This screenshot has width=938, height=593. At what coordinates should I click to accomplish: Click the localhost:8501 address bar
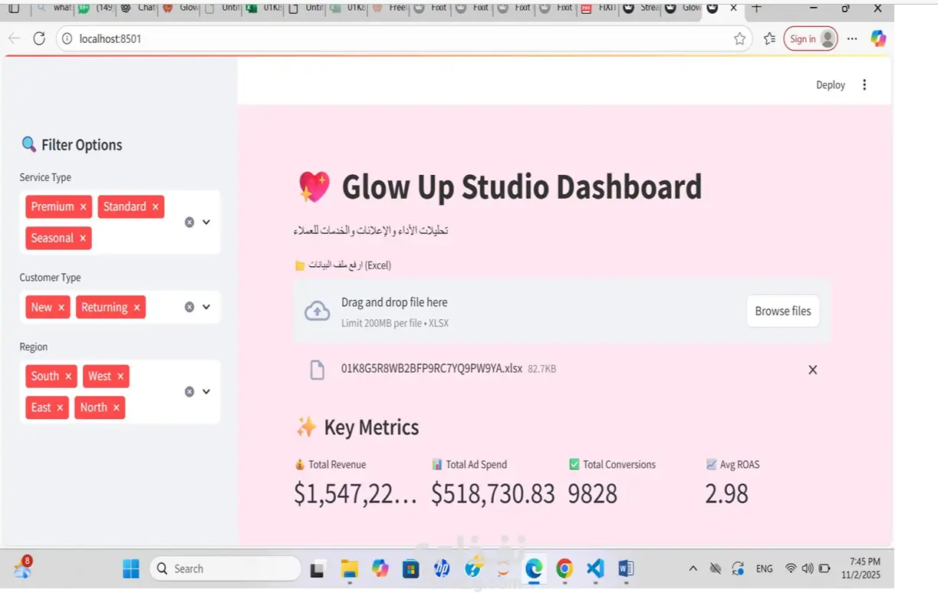pos(403,38)
